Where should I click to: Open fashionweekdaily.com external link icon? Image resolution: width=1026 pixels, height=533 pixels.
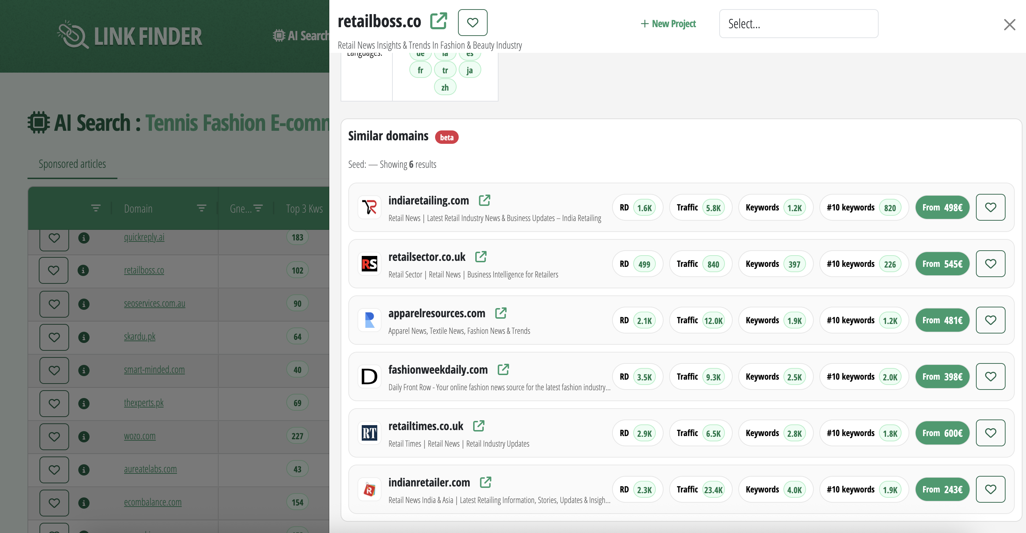coord(503,369)
